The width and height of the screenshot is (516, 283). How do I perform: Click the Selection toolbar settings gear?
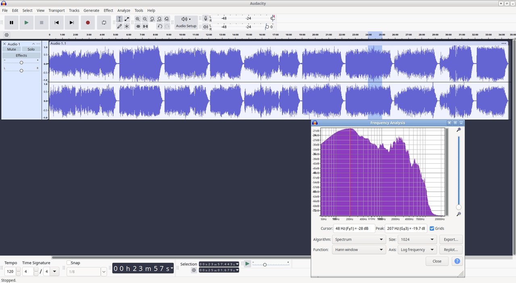(x=194, y=270)
